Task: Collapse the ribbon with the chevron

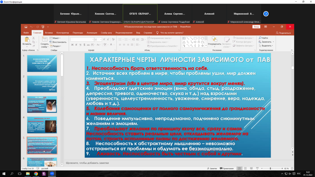Action: pos(292,50)
